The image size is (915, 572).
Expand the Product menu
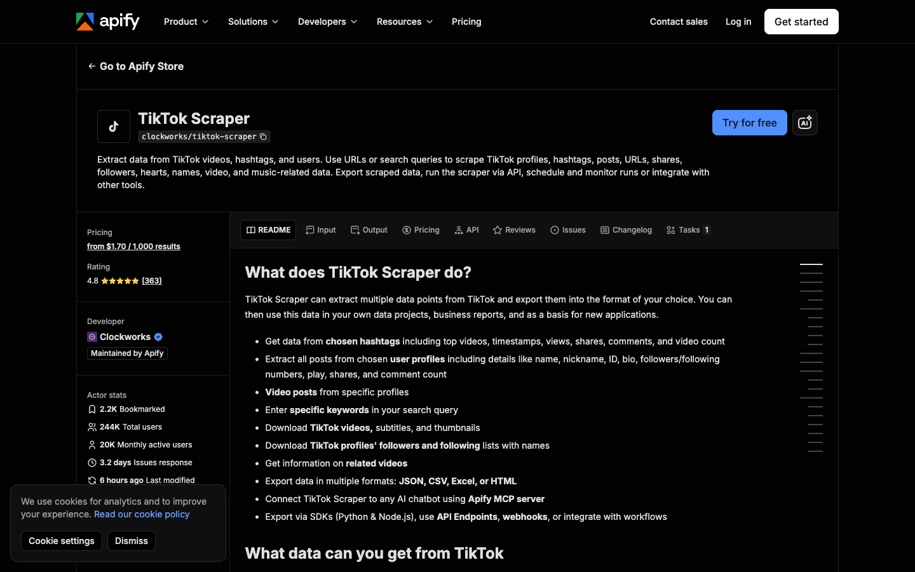pyautogui.click(x=186, y=22)
